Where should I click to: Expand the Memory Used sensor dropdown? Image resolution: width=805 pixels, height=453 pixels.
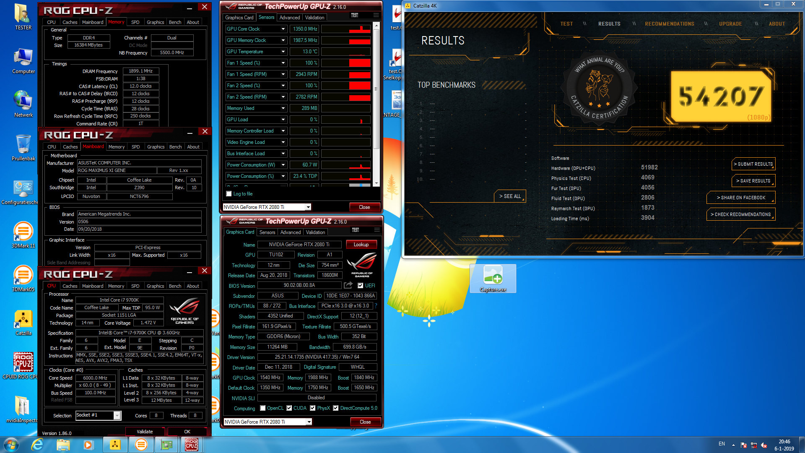pos(283,108)
